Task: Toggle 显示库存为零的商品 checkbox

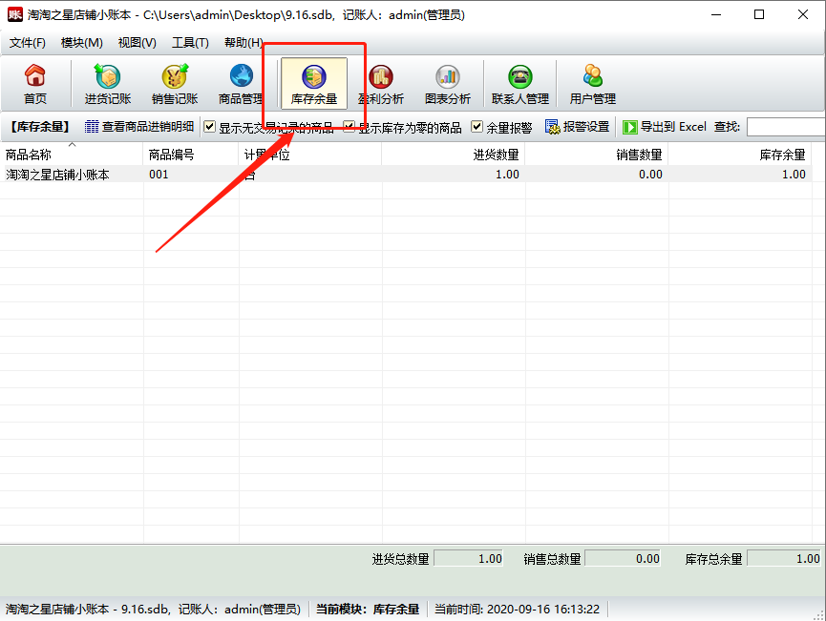Action: click(x=349, y=127)
